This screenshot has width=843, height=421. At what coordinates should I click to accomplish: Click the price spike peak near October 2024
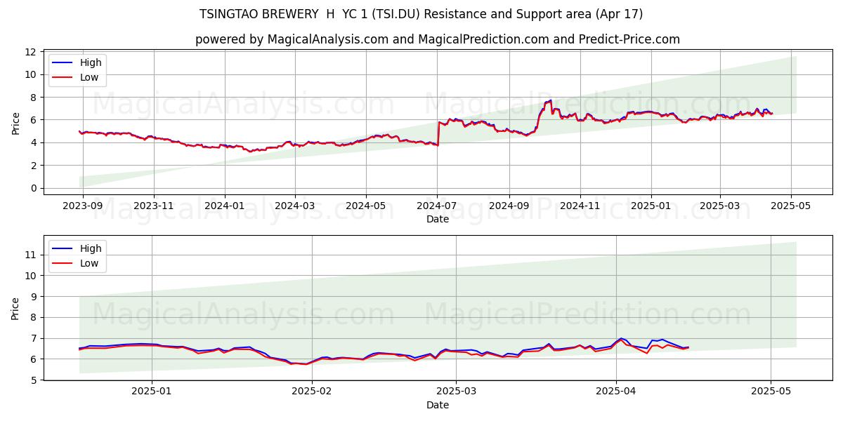pos(550,100)
